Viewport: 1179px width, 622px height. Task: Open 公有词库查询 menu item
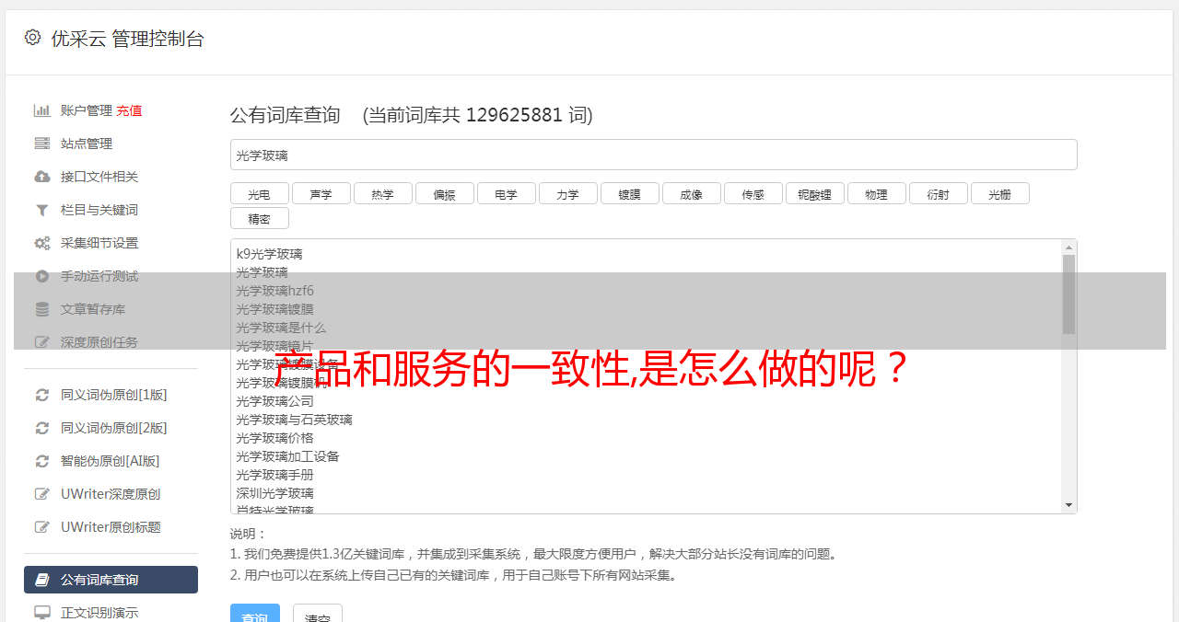coord(111,580)
